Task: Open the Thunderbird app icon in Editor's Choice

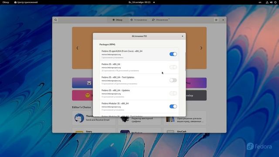Action: click(79, 118)
